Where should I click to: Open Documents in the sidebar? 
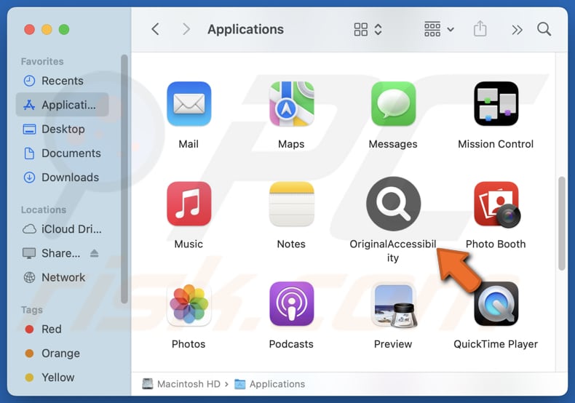pyautogui.click(x=63, y=153)
